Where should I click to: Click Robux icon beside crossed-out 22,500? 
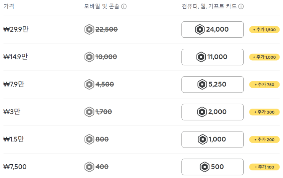click(89, 29)
